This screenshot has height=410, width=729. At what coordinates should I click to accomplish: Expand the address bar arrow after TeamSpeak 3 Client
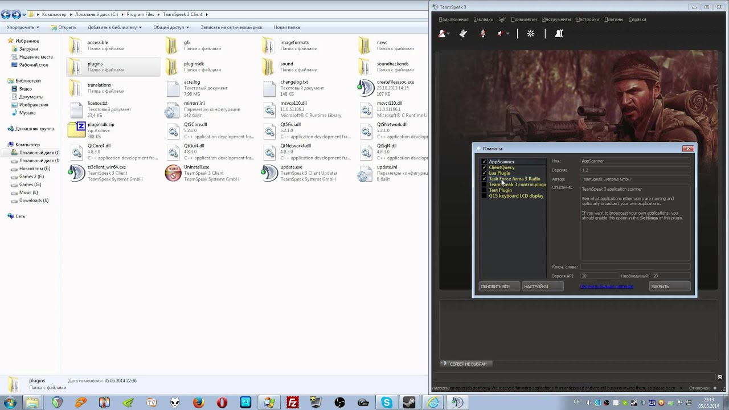(207, 14)
